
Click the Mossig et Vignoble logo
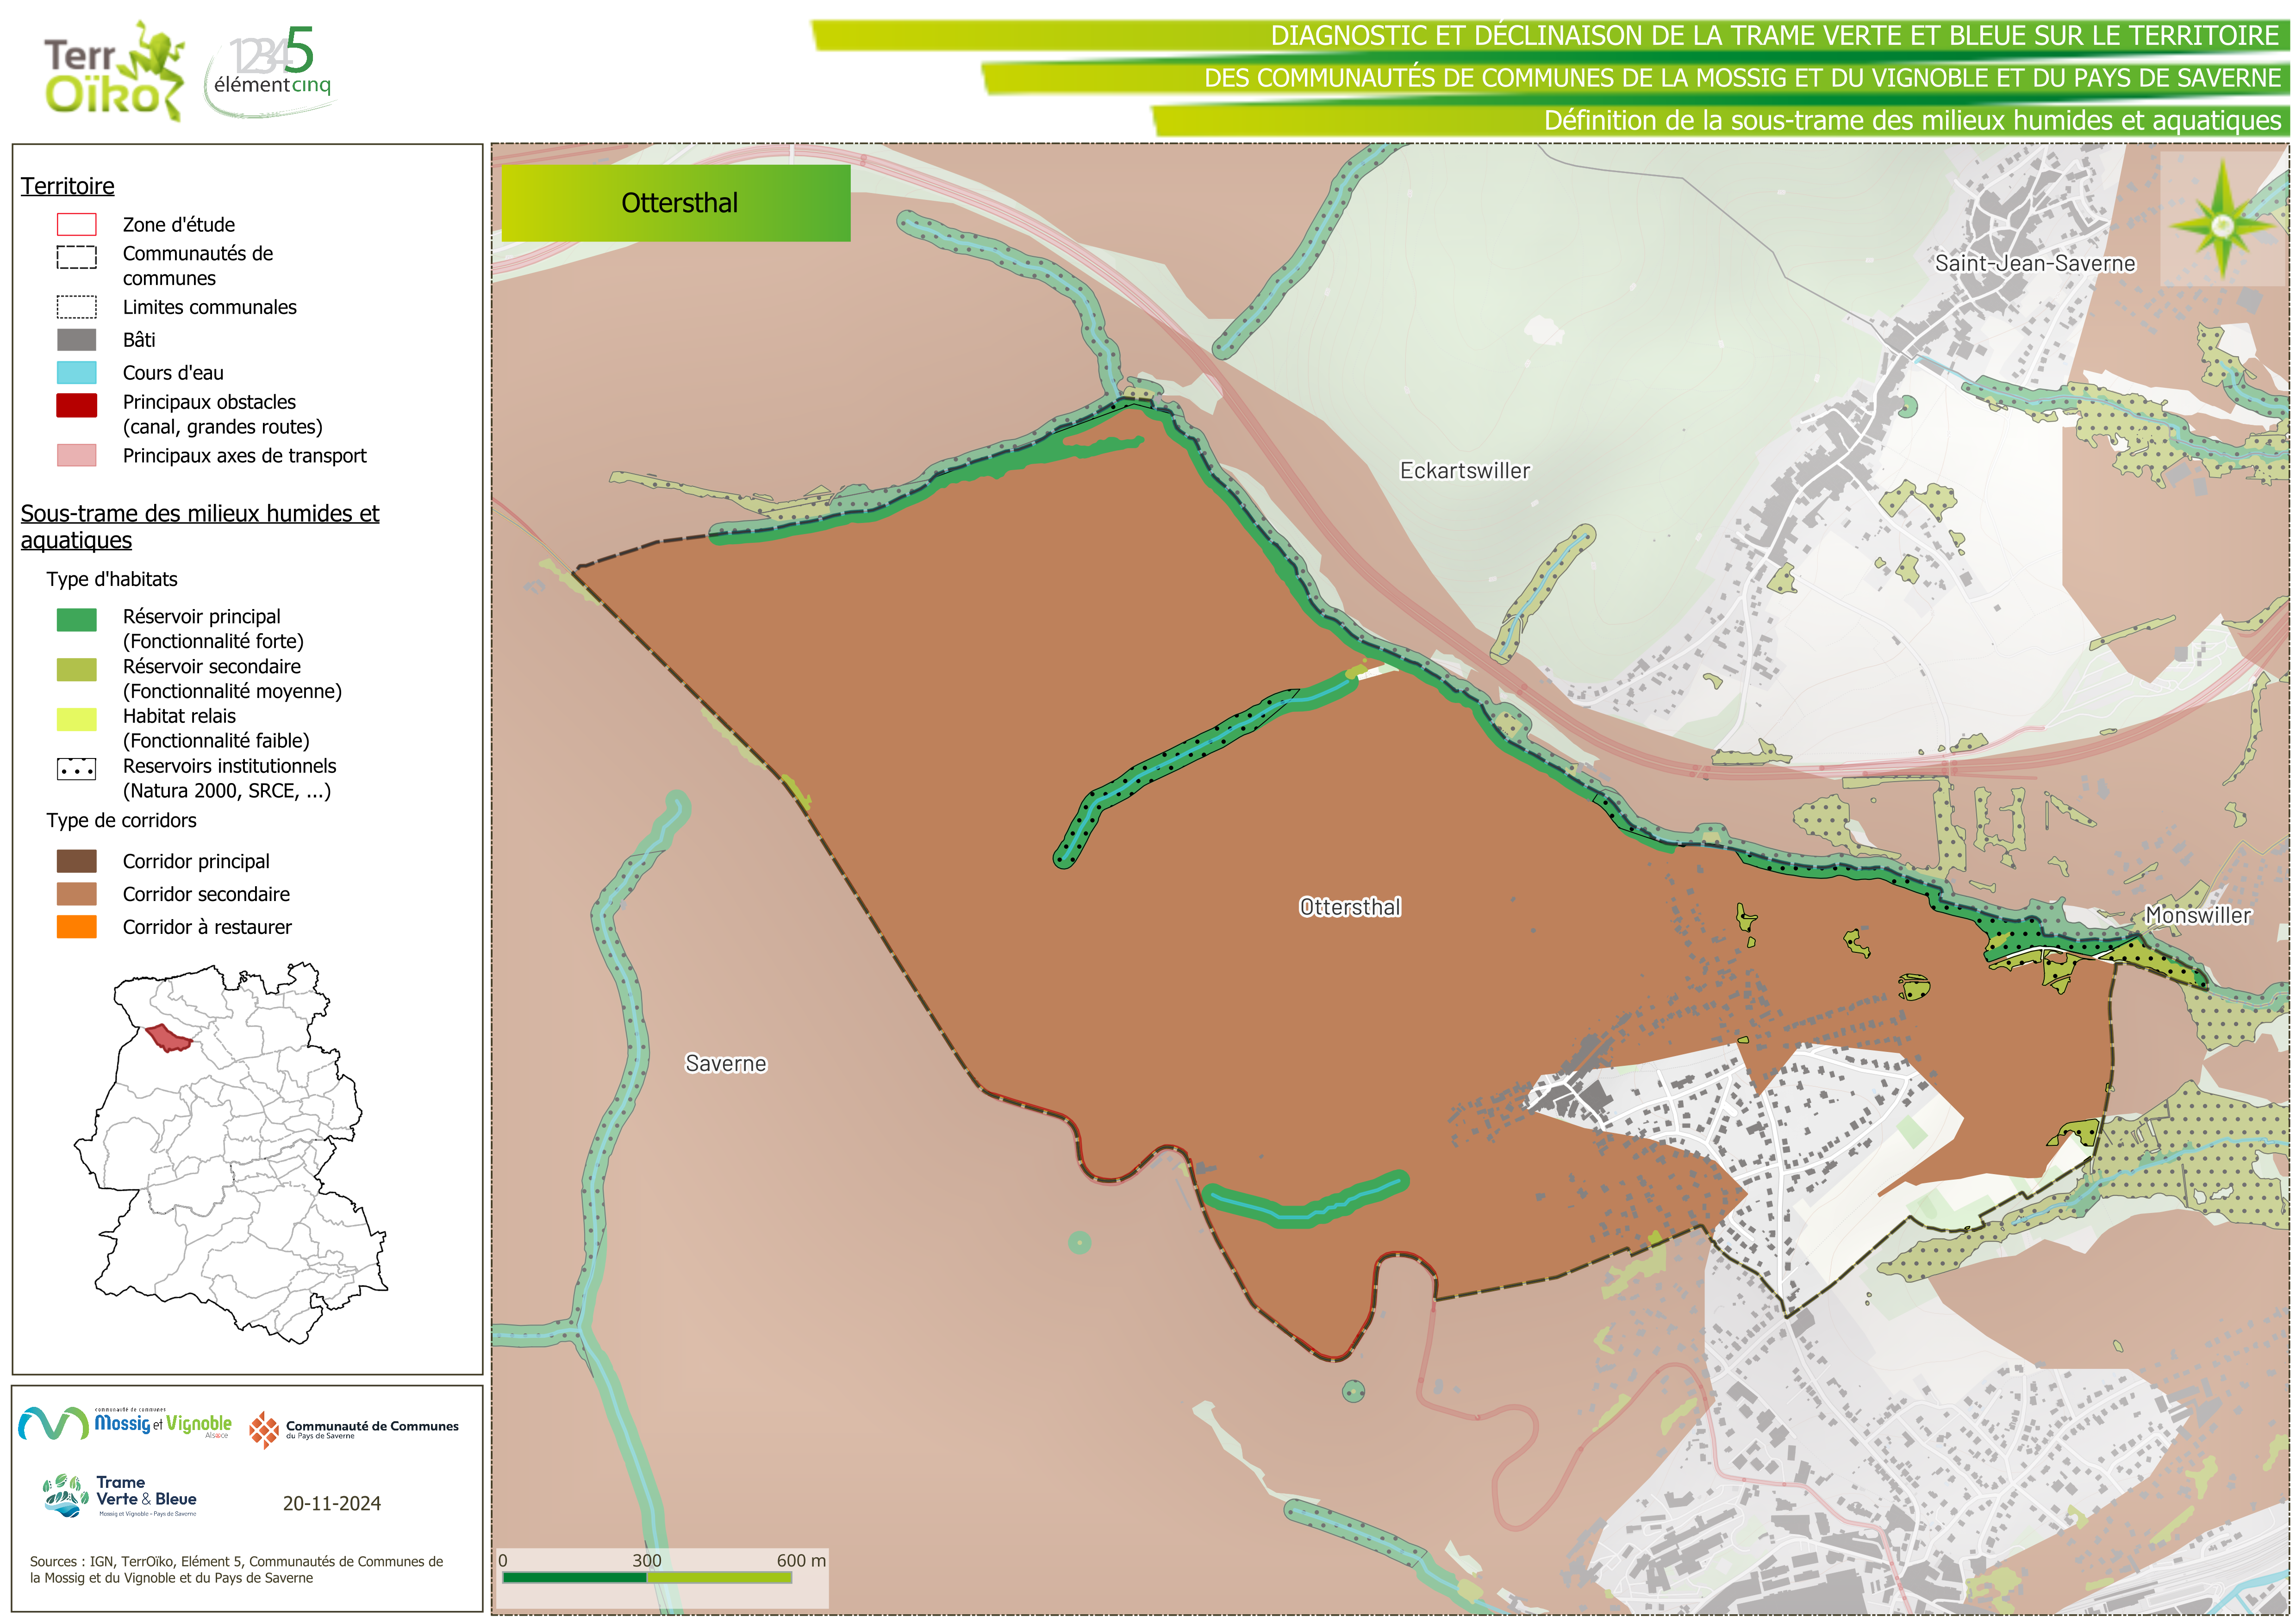coord(125,1423)
